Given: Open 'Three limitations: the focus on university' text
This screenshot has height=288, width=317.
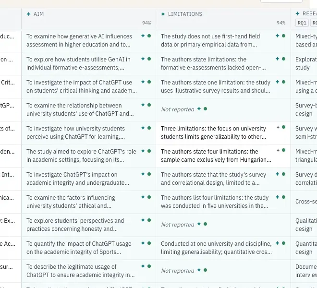Looking at the screenshot, I should (213, 132).
